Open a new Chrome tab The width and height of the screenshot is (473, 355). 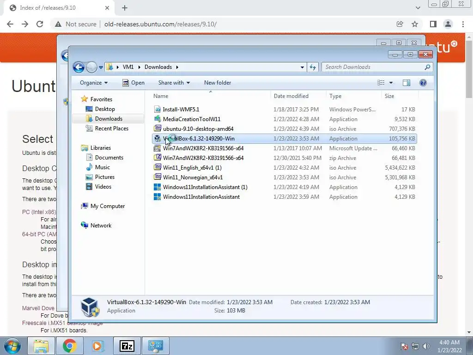tap(125, 8)
